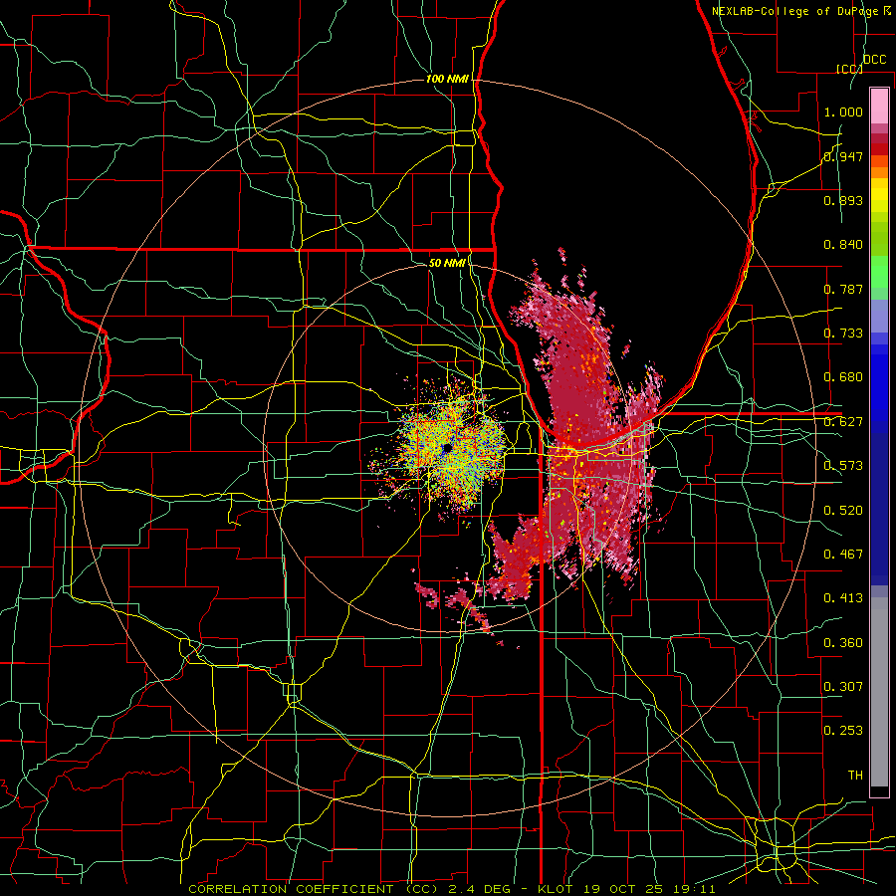Click the 0.680 scale value

pos(843,377)
